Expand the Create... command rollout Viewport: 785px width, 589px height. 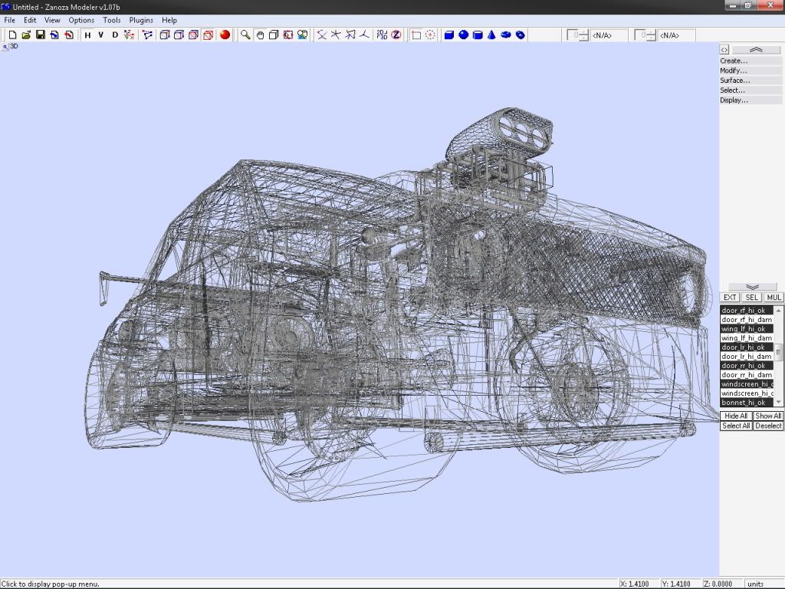click(734, 61)
